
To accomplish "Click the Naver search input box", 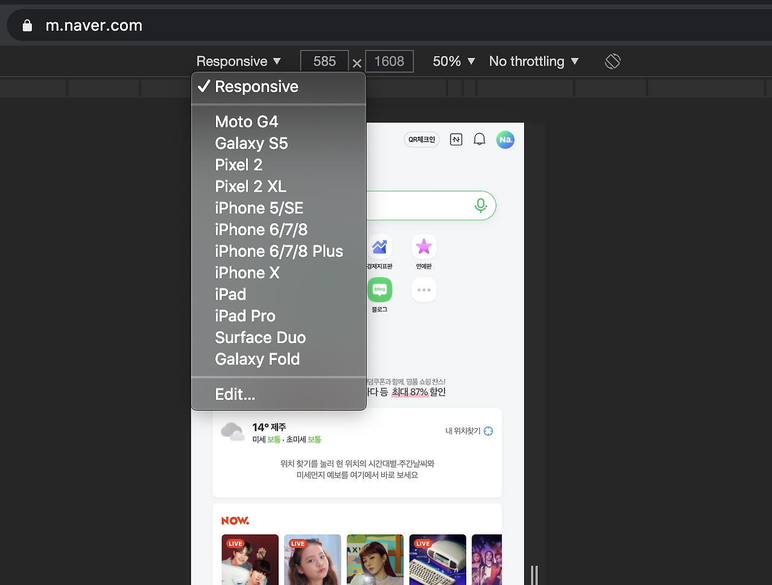I will click(431, 206).
